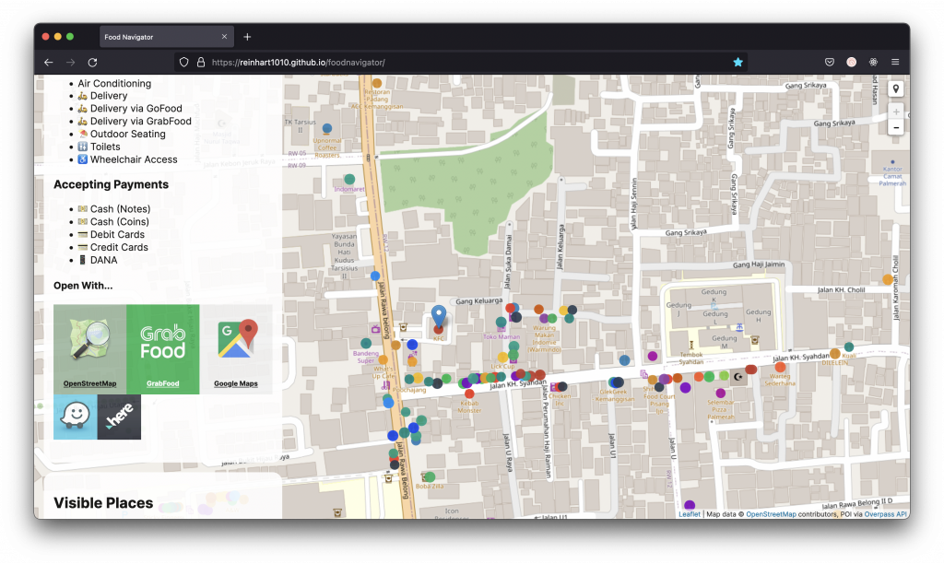
Task: Click the bookmark star in address bar
Action: [737, 62]
